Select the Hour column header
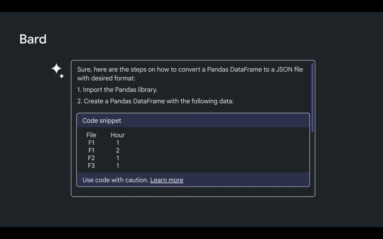 (117, 135)
